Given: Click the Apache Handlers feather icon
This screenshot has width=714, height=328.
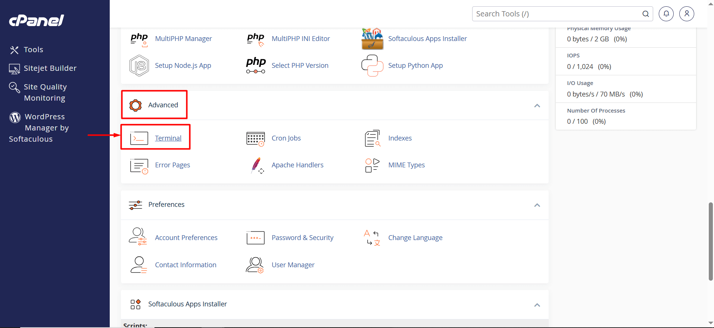Looking at the screenshot, I should click(x=256, y=165).
